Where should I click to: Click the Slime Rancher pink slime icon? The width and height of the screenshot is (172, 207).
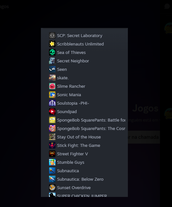tap(52, 86)
